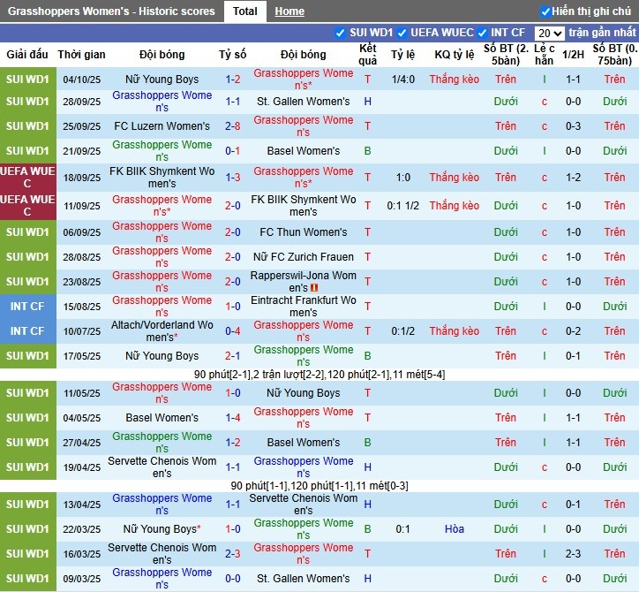Toggle the INT CF league filter checkbox
639x592 pixels.
tap(483, 33)
